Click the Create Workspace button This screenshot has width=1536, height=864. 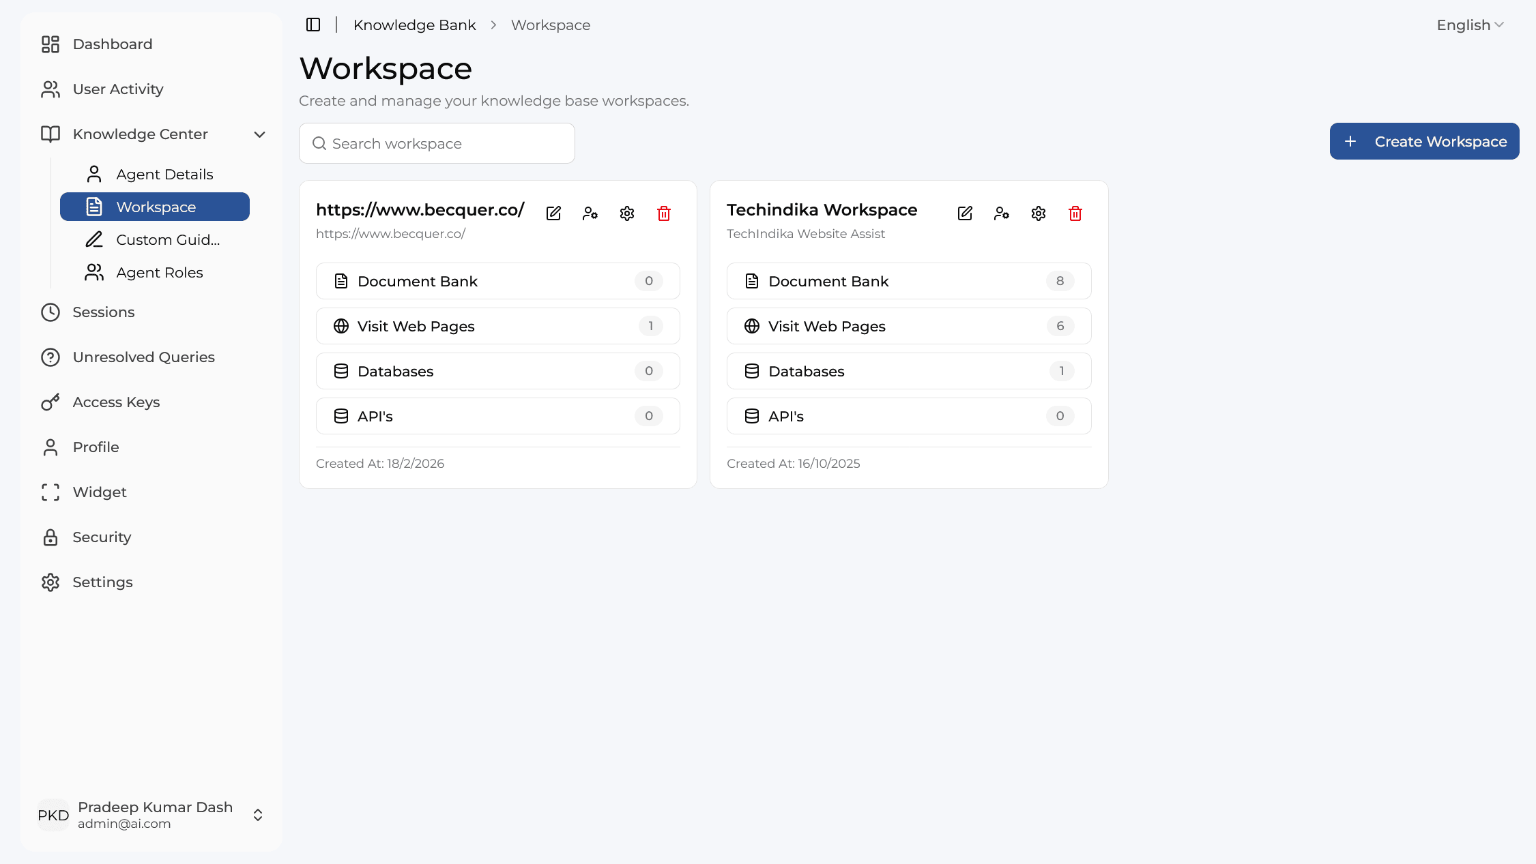(x=1424, y=141)
